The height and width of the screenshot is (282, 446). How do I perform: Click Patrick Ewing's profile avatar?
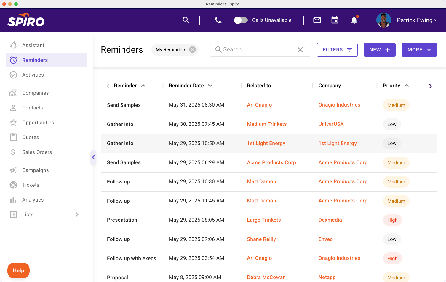(x=384, y=20)
